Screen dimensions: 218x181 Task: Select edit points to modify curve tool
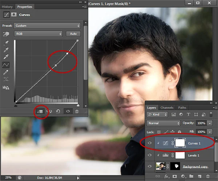(6, 65)
